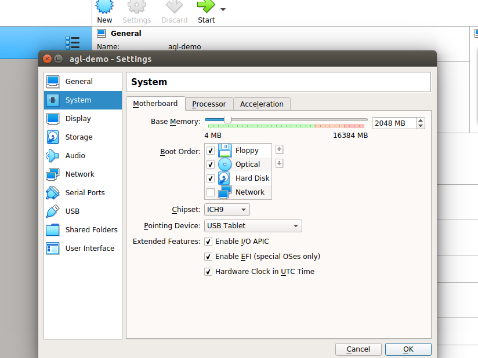Increase base memory with up stepper arrow
This screenshot has width=478, height=358.
421,120
